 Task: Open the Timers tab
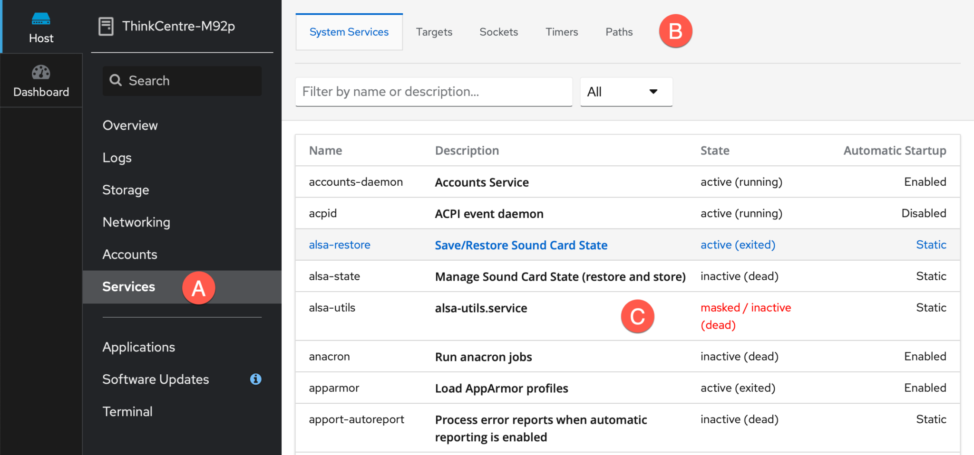[x=561, y=32]
